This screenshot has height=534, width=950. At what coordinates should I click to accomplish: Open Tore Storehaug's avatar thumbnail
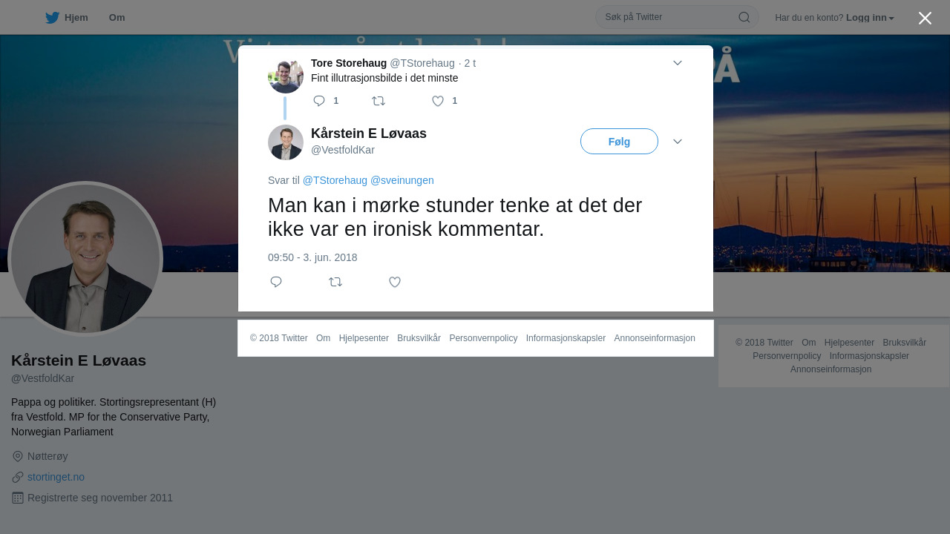286,75
